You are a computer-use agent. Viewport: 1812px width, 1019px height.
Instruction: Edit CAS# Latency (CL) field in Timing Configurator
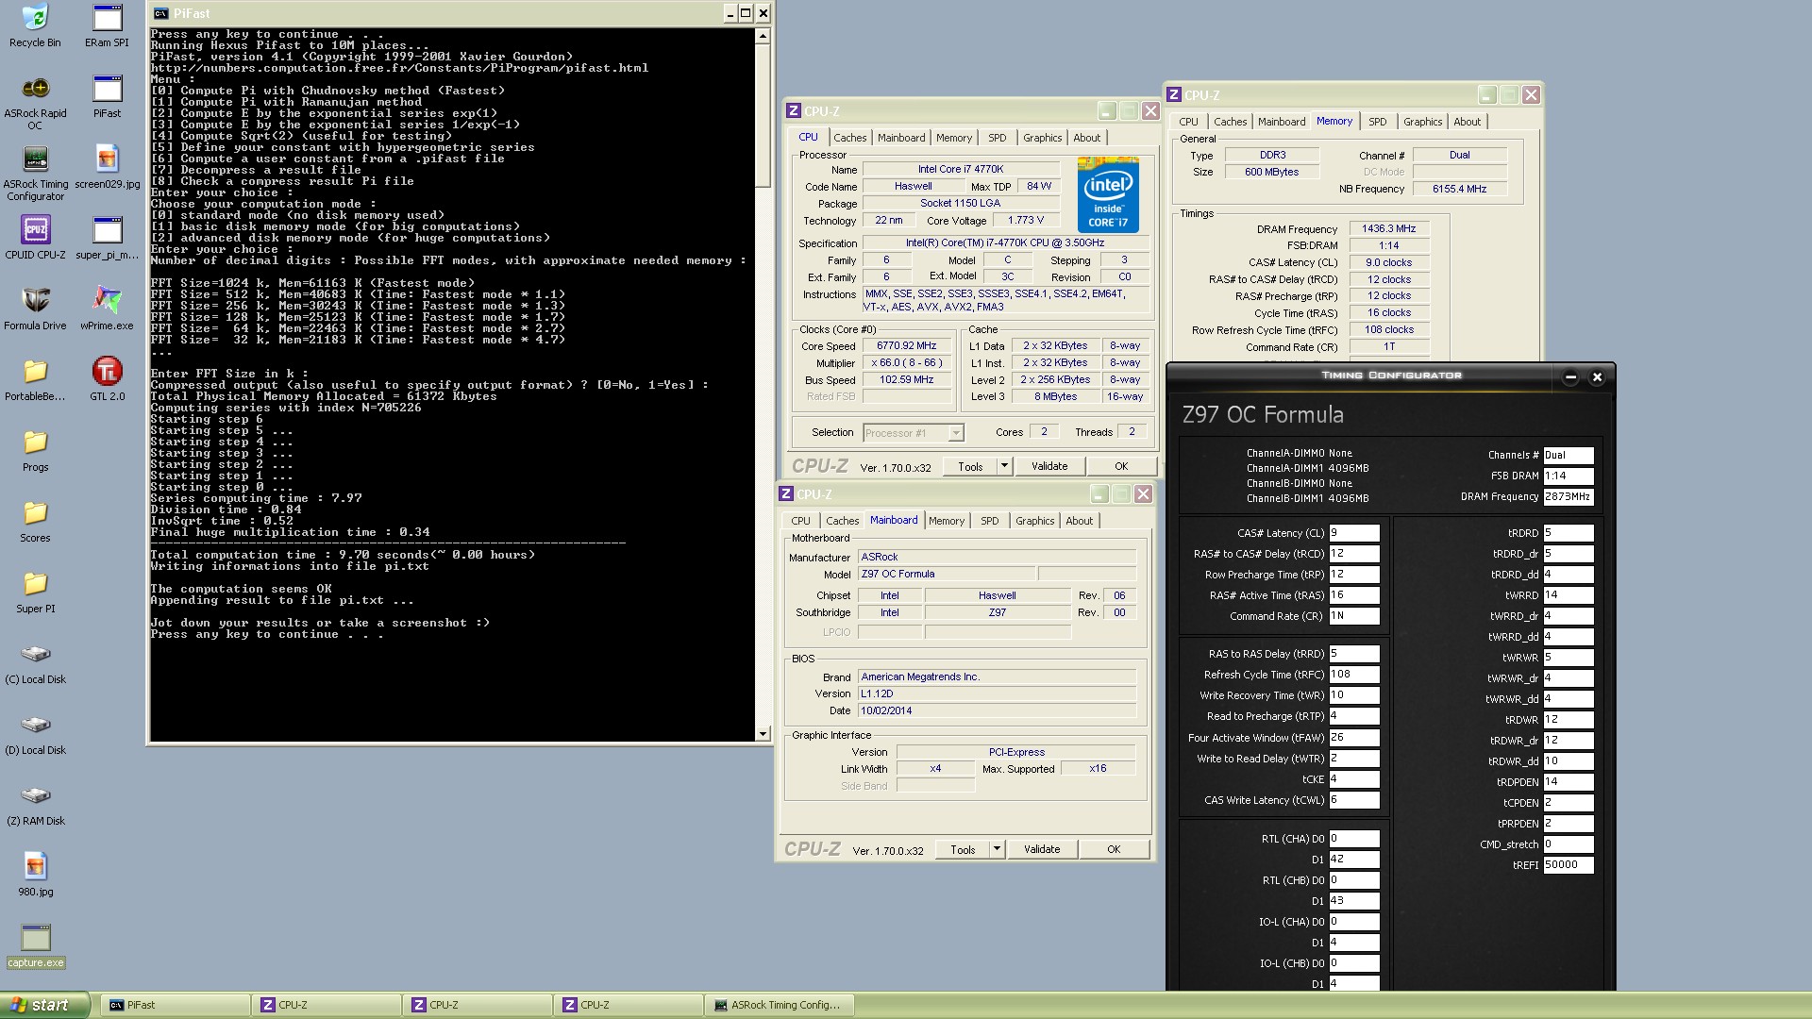pyautogui.click(x=1354, y=533)
